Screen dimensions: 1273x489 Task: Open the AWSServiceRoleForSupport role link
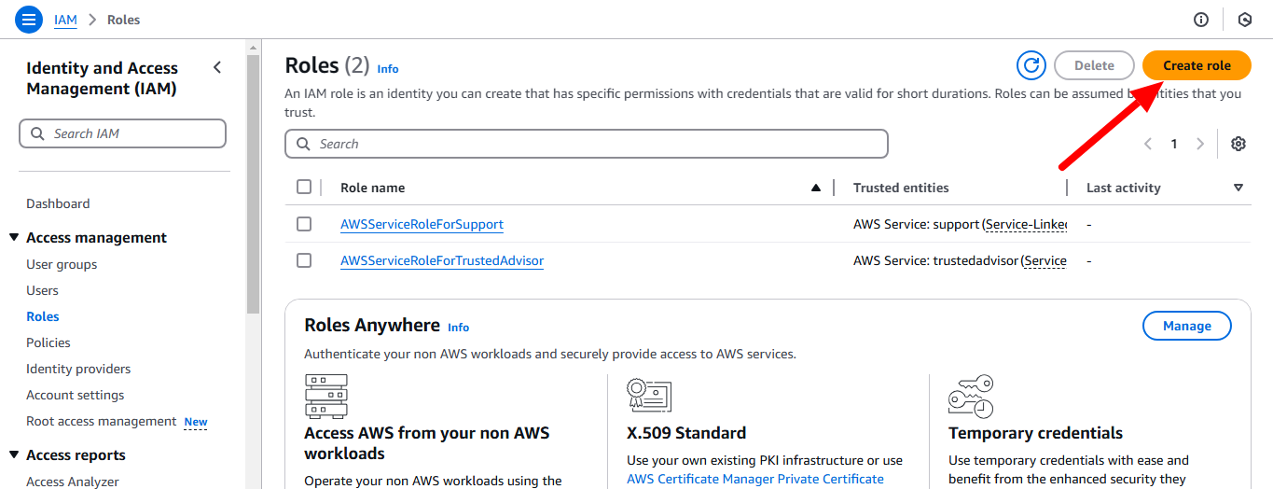tap(422, 224)
